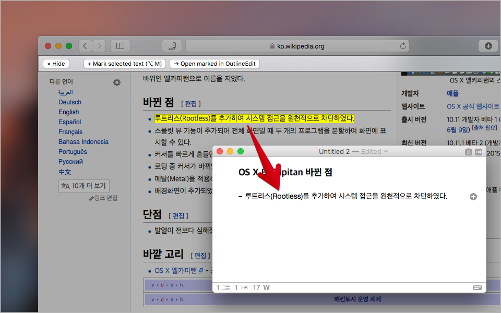Click the 매킨토시 운영 체제 navbox header

coord(357,299)
